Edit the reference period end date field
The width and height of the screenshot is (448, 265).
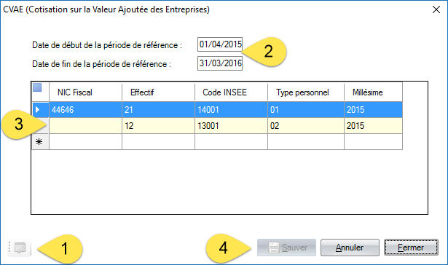point(220,63)
